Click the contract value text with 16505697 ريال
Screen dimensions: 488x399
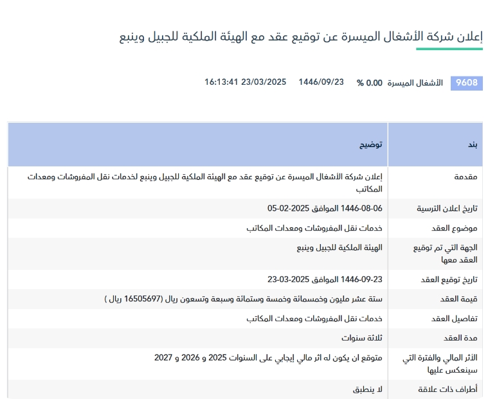click(243, 299)
